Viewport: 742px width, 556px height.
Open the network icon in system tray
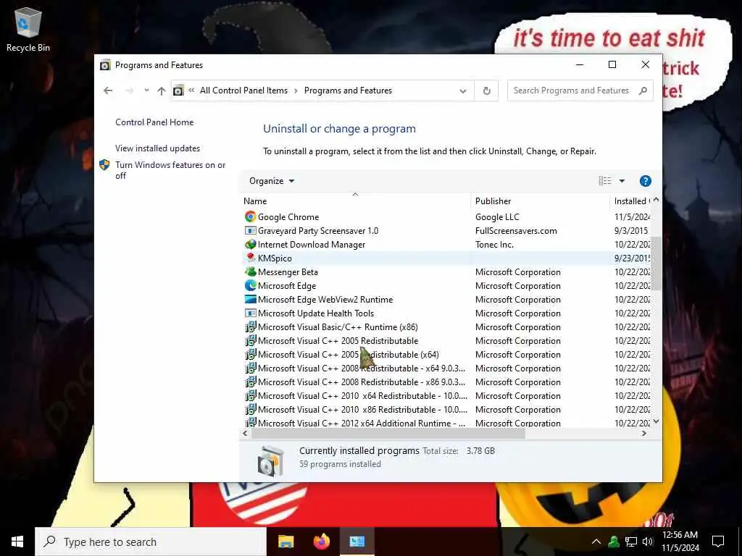coord(631,542)
